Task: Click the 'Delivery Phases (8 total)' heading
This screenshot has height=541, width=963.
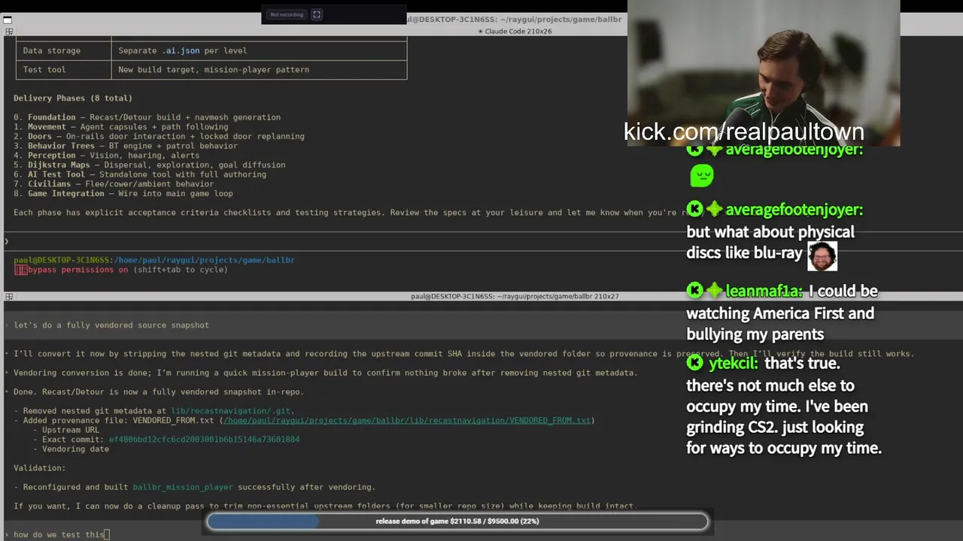Action: [x=73, y=98]
